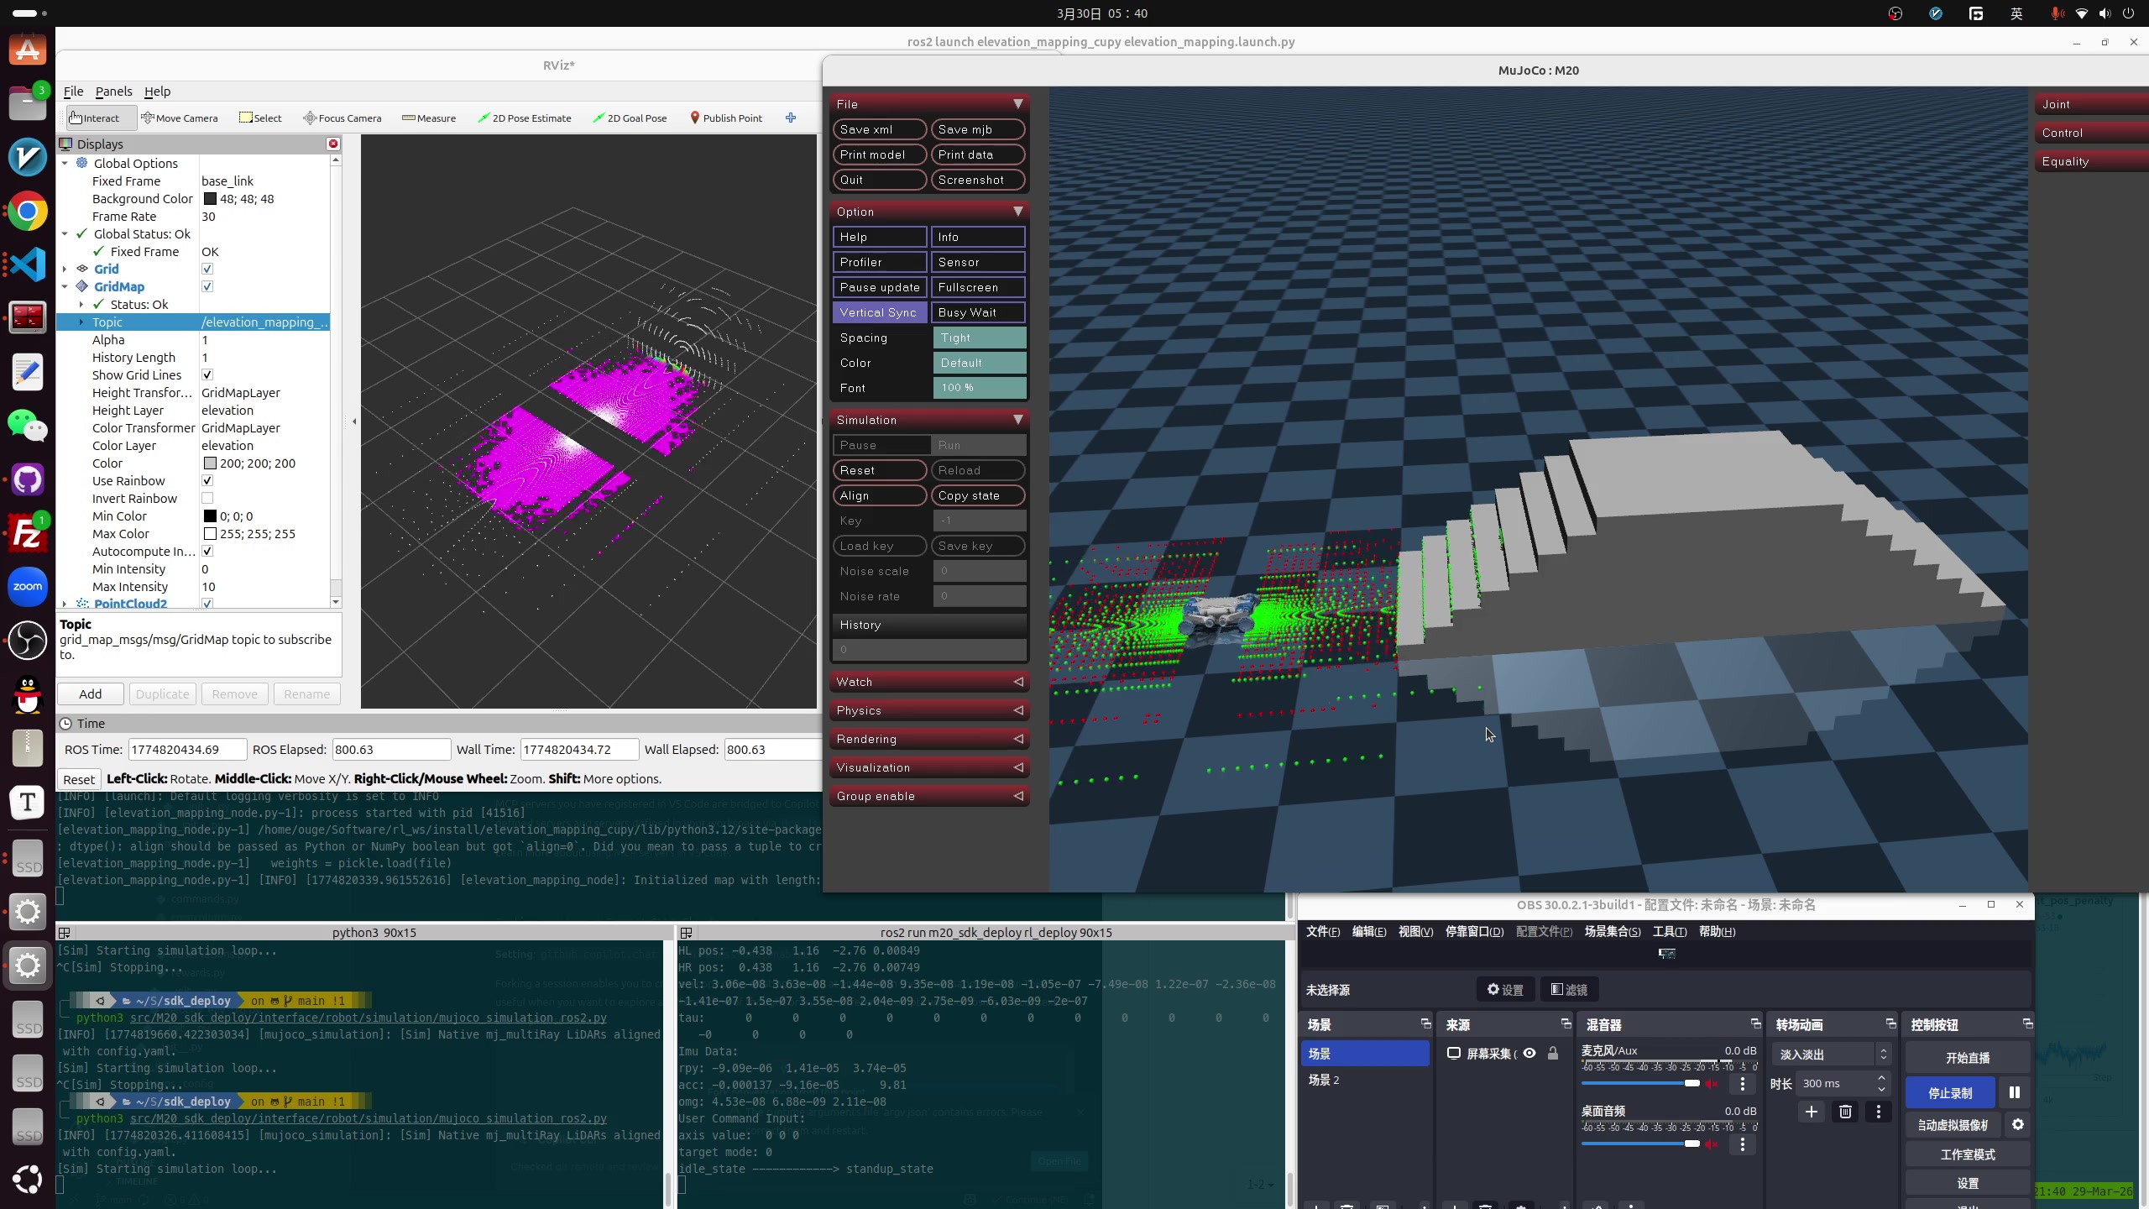The image size is (2149, 1209).
Task: Expand the Grid display tree item
Action: point(65,269)
